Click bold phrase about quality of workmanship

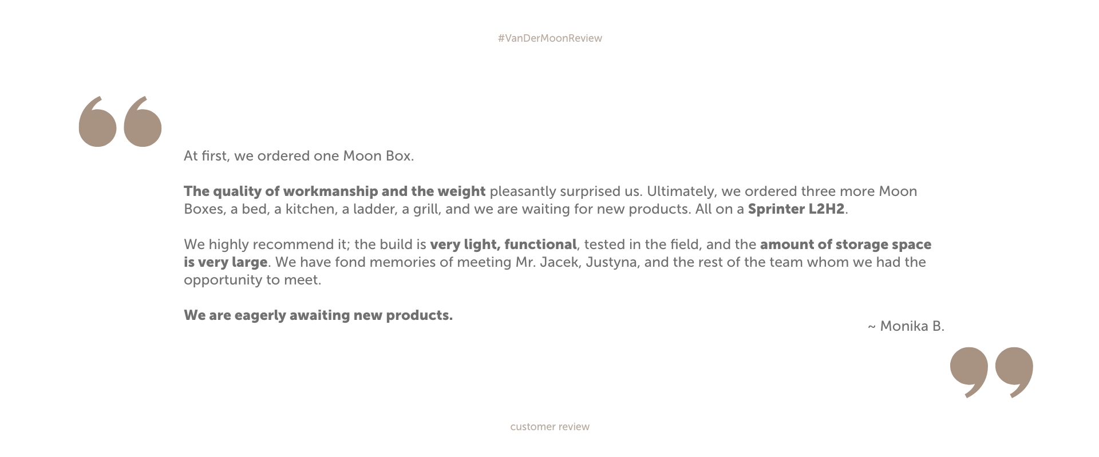[334, 191]
